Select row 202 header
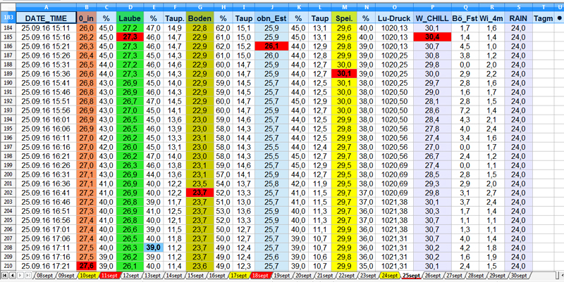The width and height of the screenshot is (564, 282). (8, 192)
